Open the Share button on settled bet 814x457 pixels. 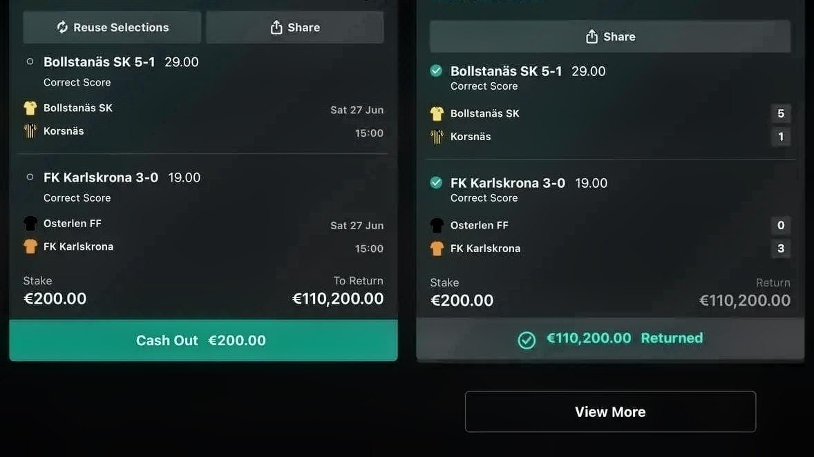click(x=610, y=37)
